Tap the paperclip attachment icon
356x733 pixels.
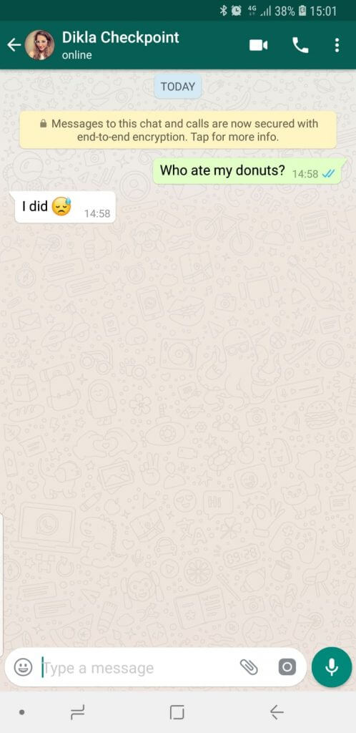click(249, 667)
